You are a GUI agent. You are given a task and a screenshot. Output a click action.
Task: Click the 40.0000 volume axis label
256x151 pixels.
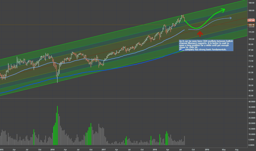(x=252, y=102)
